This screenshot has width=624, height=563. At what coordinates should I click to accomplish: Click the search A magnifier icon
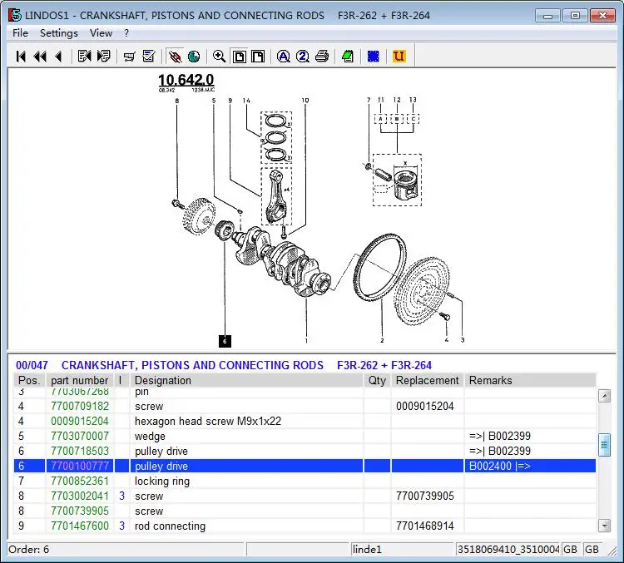click(283, 57)
